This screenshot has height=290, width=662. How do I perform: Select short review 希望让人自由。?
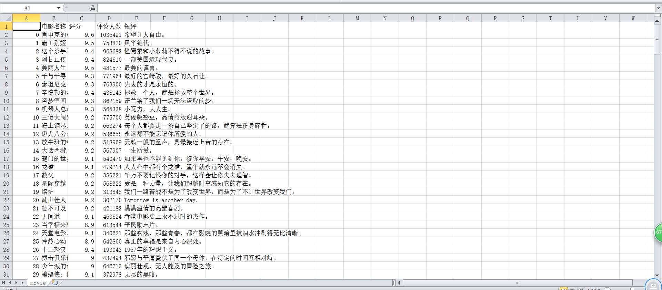144,35
